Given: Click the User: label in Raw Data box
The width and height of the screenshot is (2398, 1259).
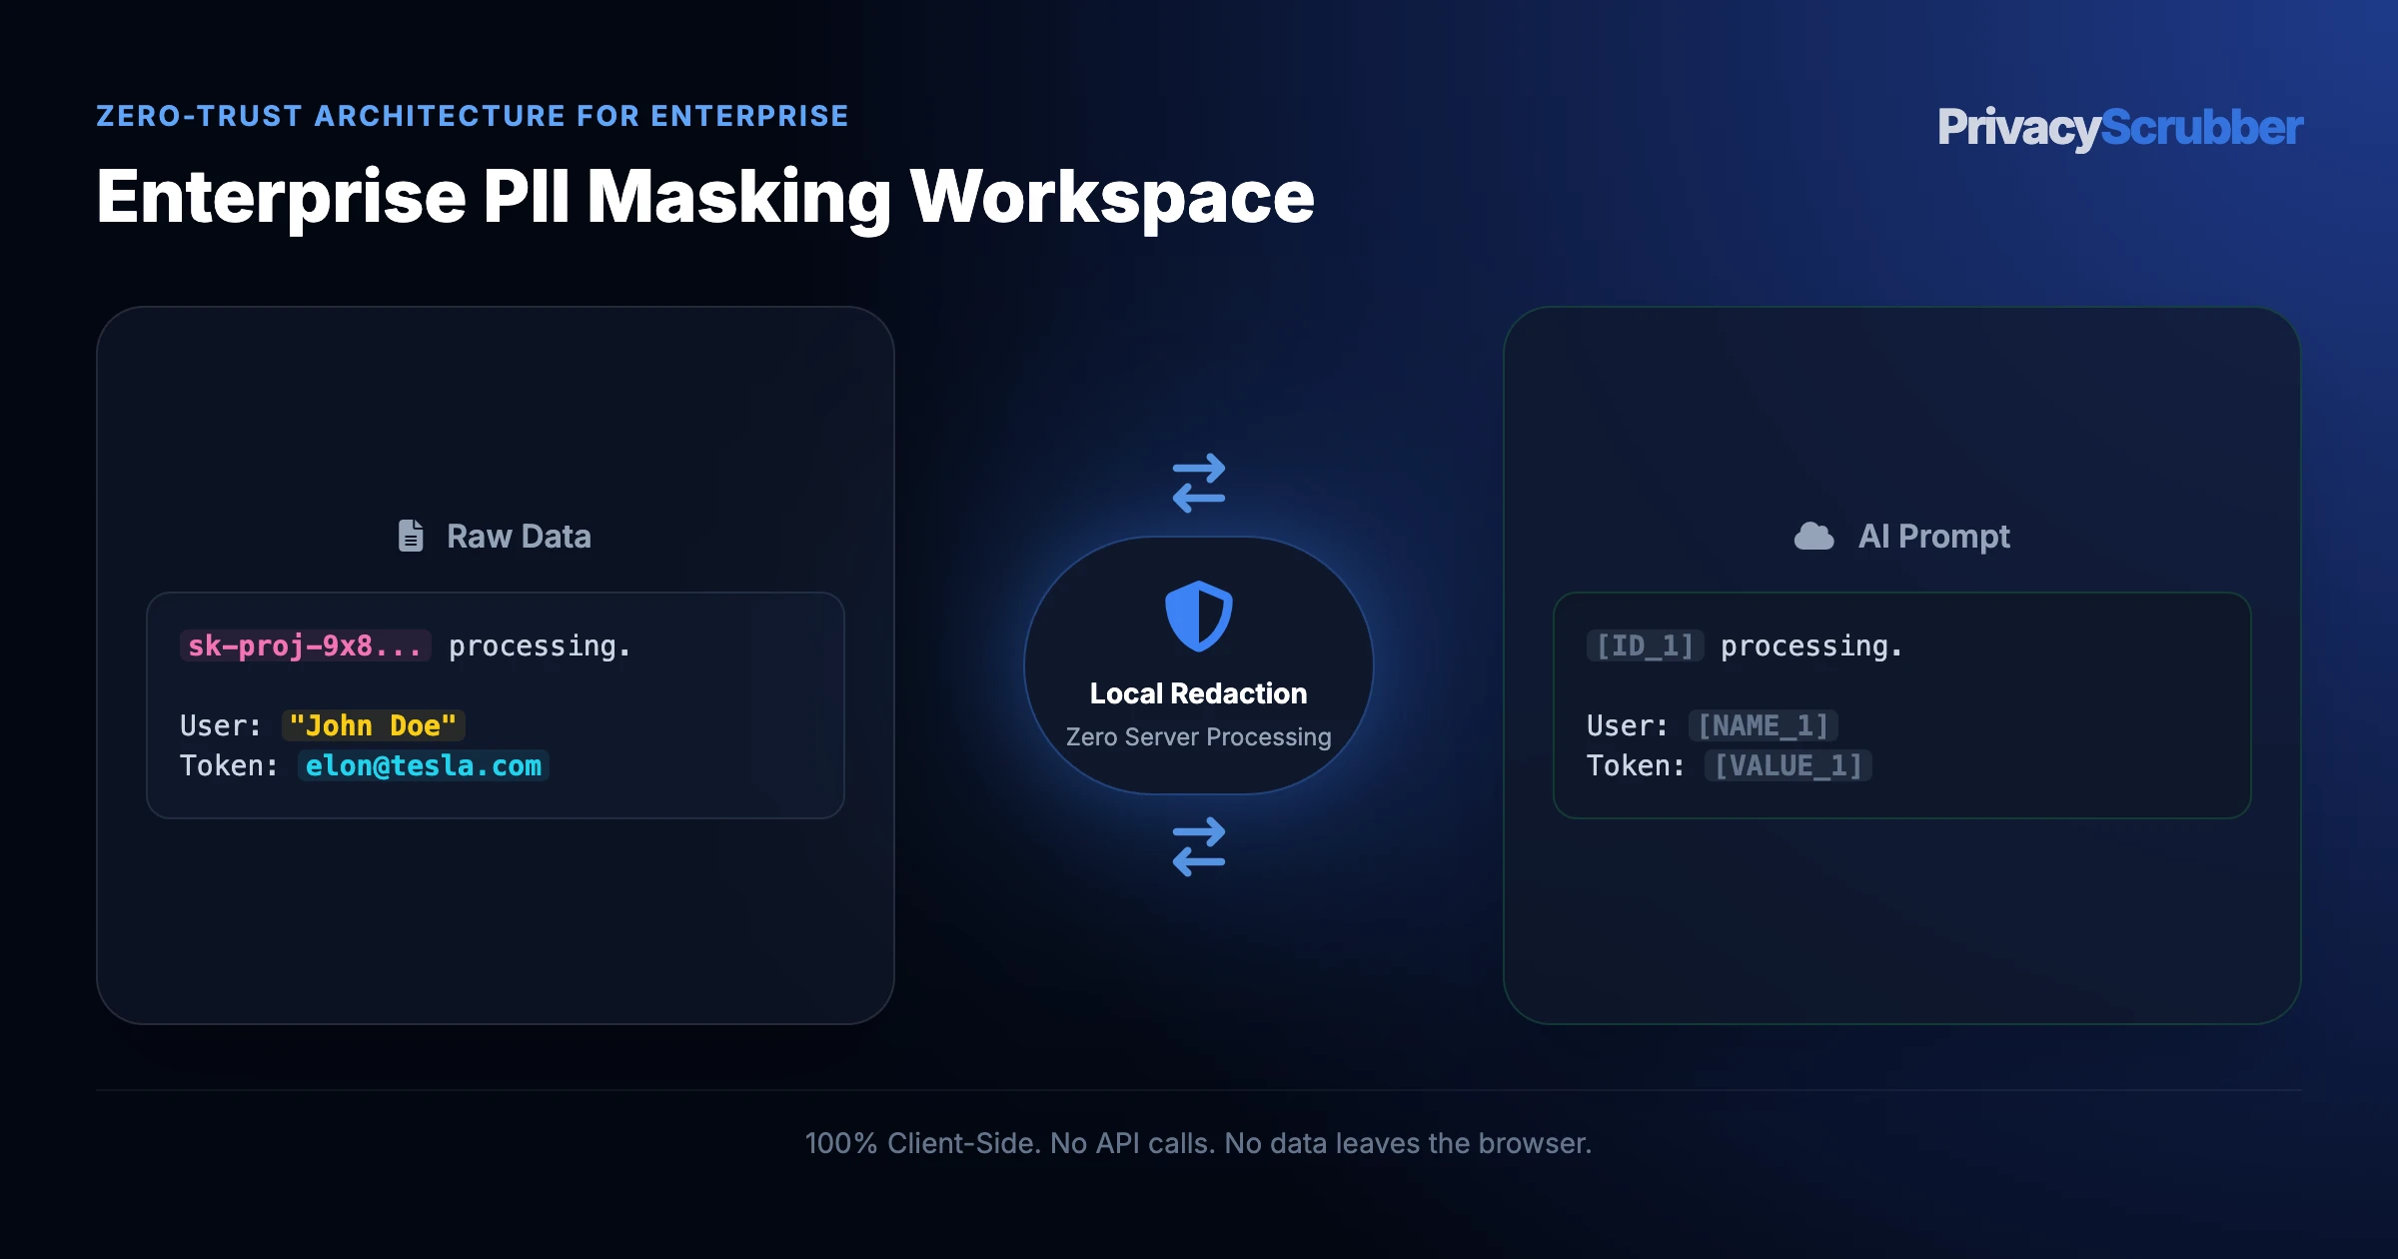Looking at the screenshot, I should tap(222, 725).
